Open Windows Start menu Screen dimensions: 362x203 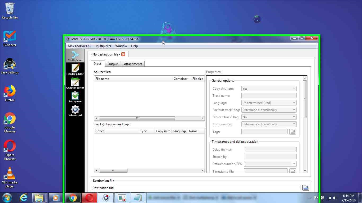[7, 198]
